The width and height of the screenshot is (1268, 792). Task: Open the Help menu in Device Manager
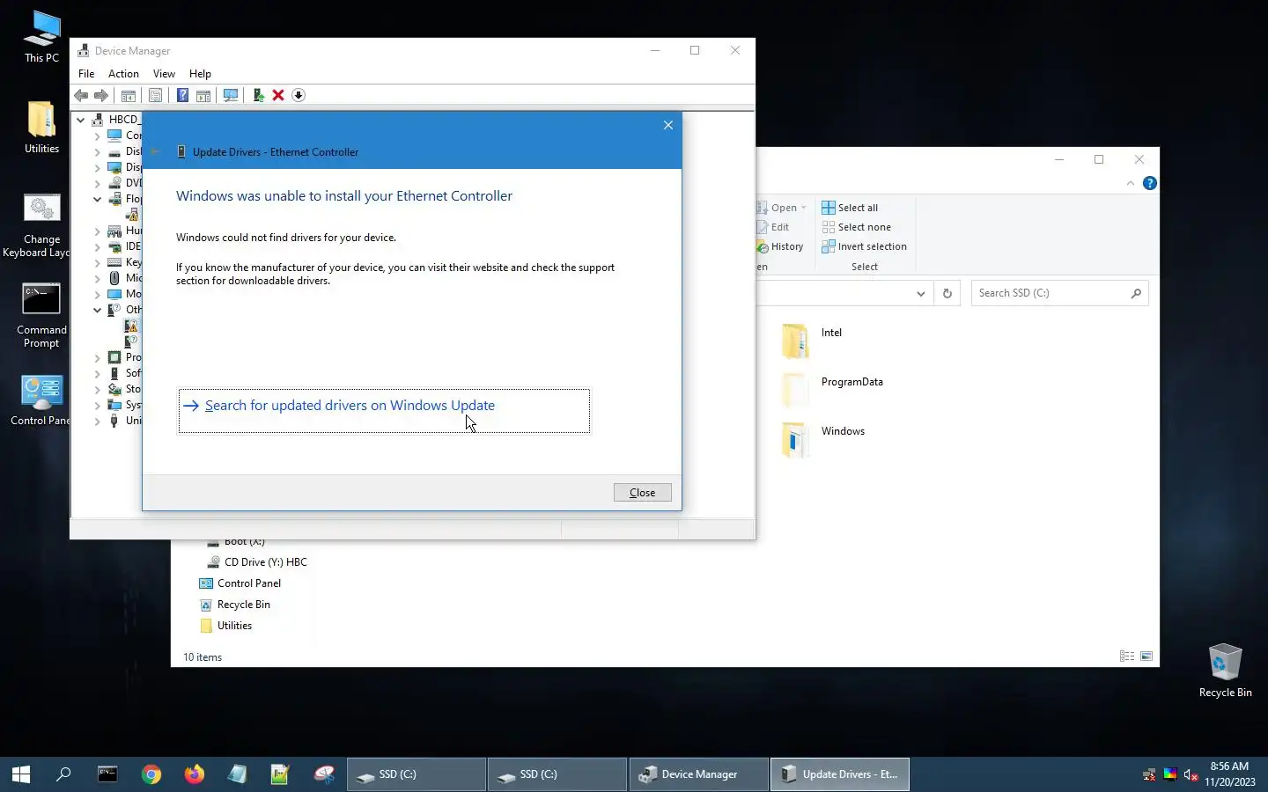(x=200, y=74)
